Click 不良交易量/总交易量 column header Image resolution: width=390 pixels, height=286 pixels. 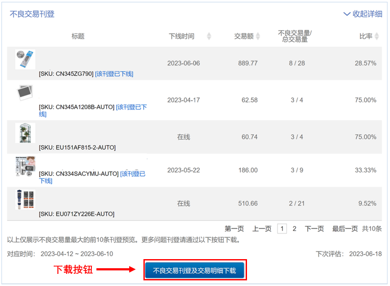pos(295,36)
